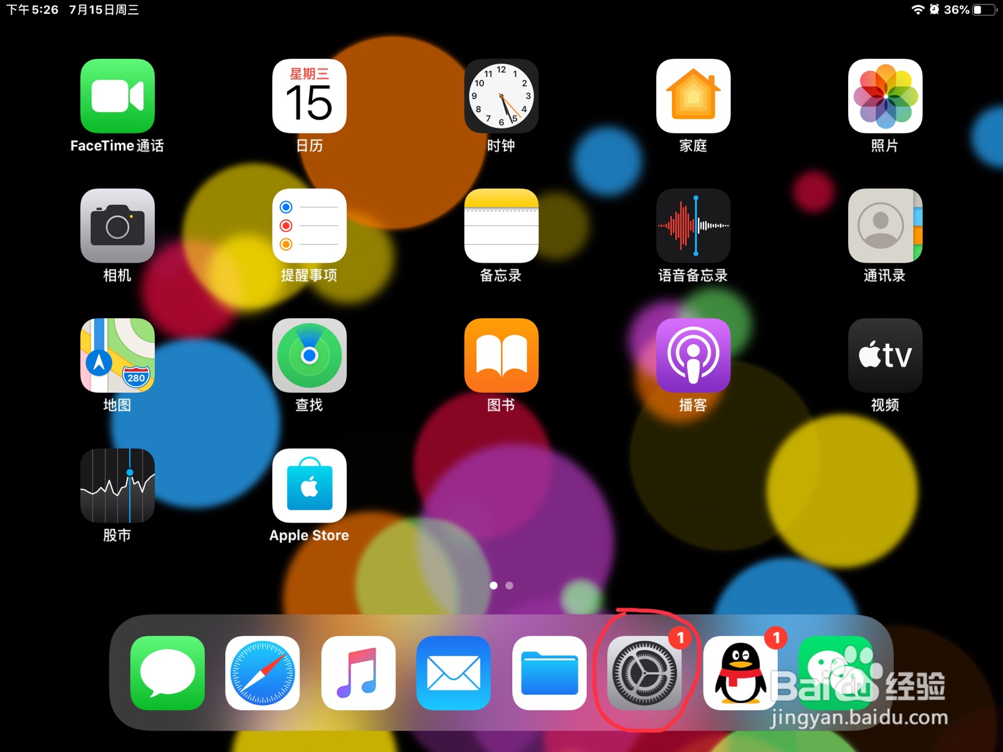
Task: Tap the Wi-Fi status icon
Action: coord(918,9)
